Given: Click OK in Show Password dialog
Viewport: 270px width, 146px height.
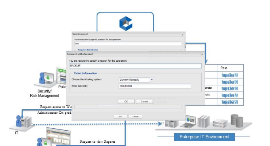Looking at the screenshot, I should point(120,117).
